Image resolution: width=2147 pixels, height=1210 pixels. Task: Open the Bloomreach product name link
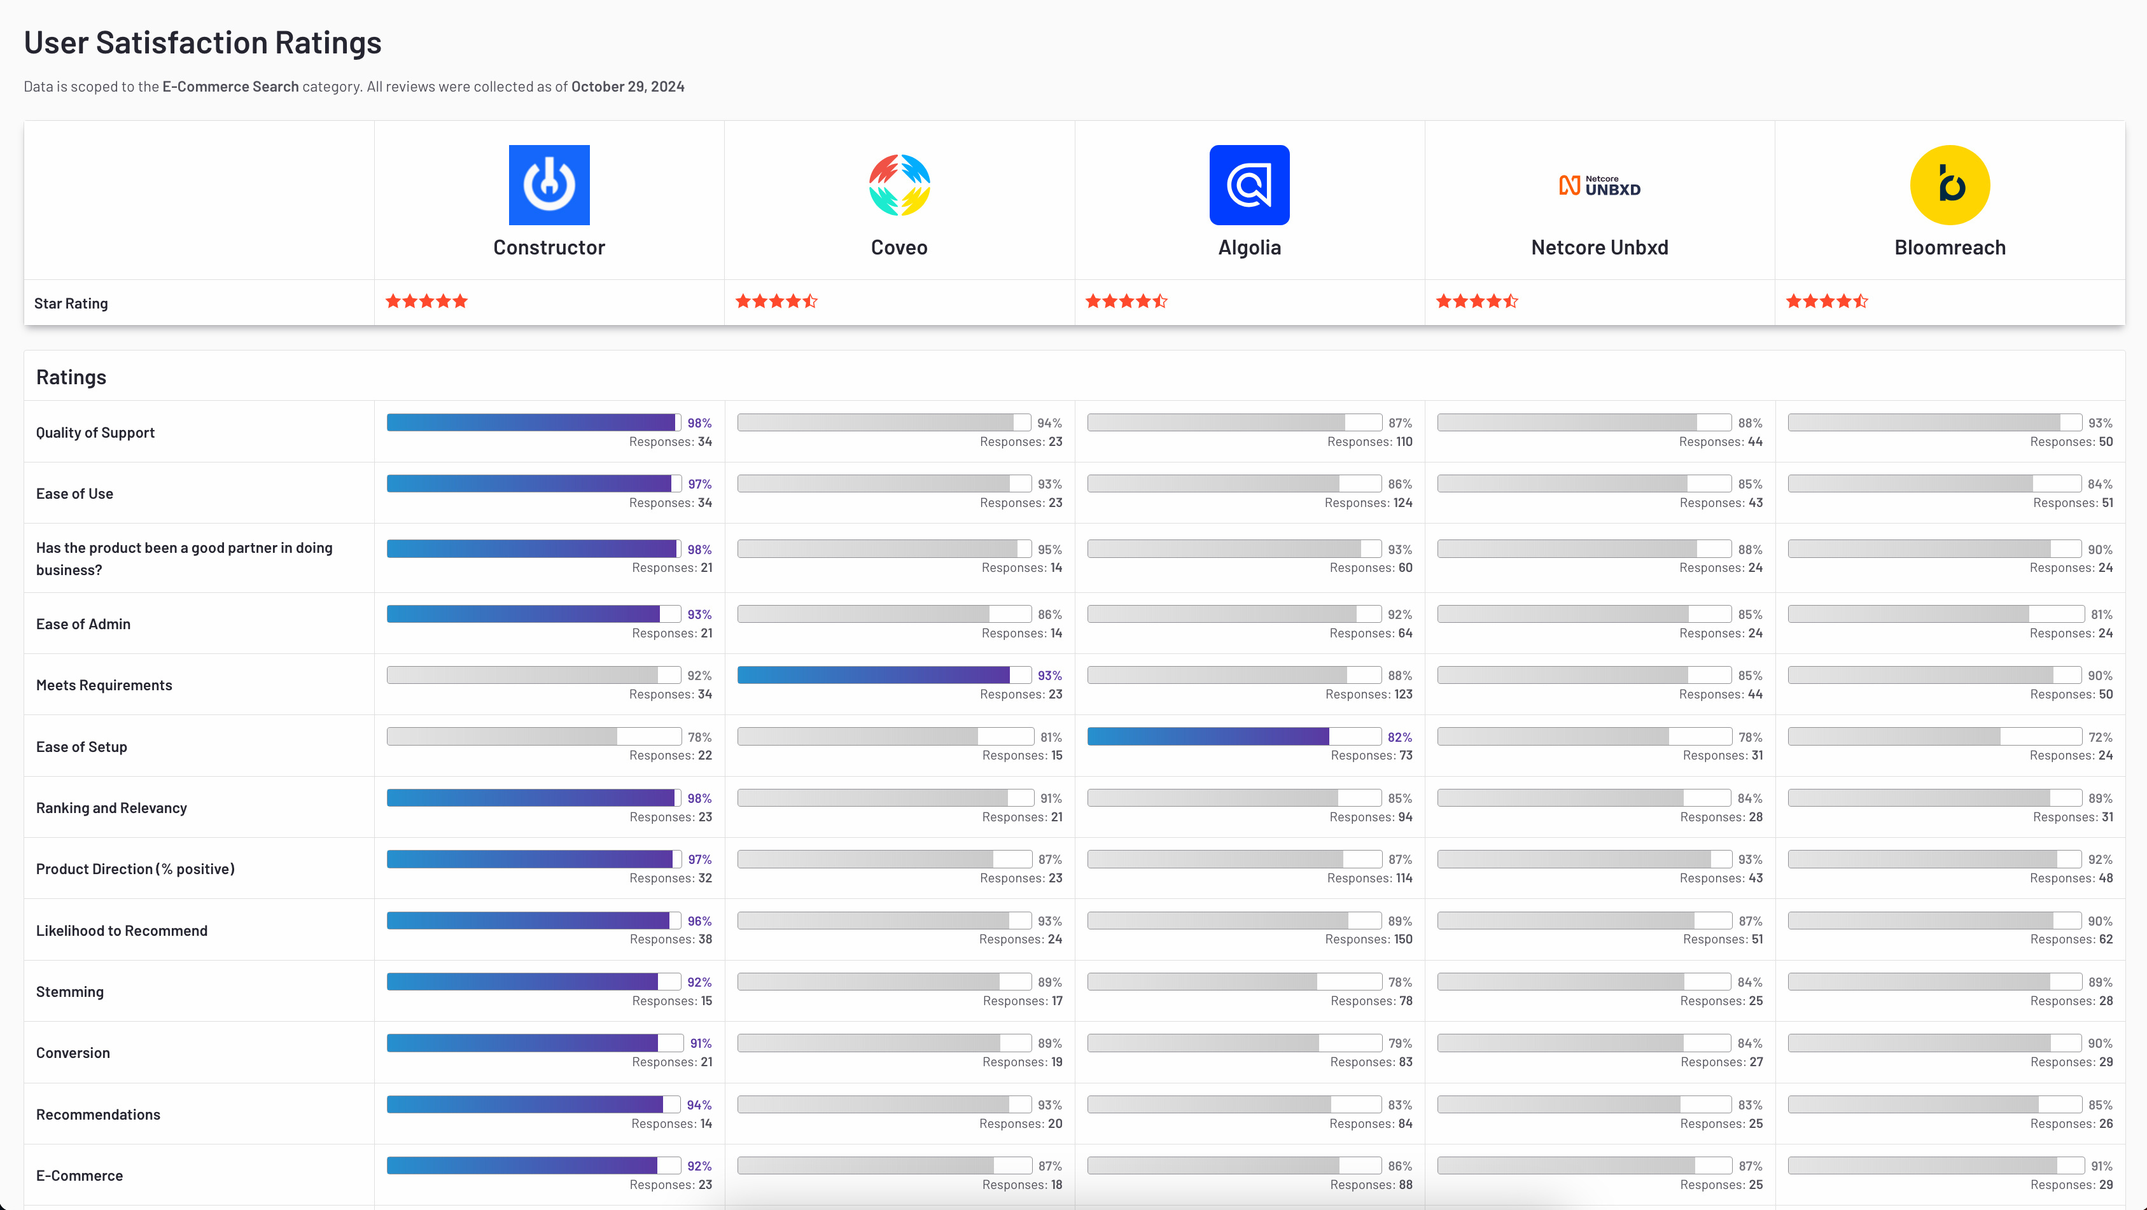[1950, 247]
